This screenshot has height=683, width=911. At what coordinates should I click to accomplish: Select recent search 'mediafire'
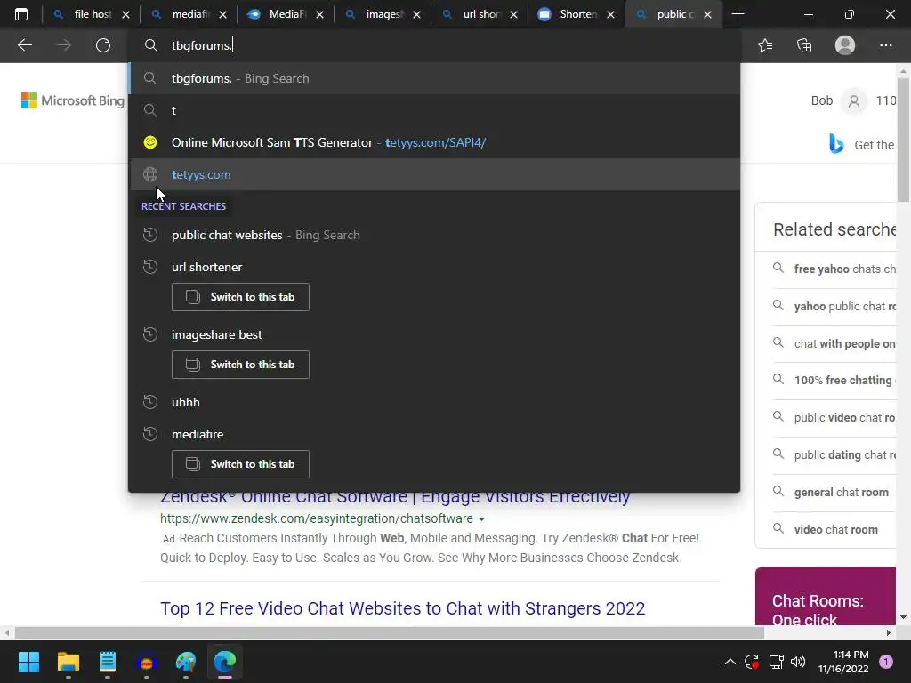point(434,434)
